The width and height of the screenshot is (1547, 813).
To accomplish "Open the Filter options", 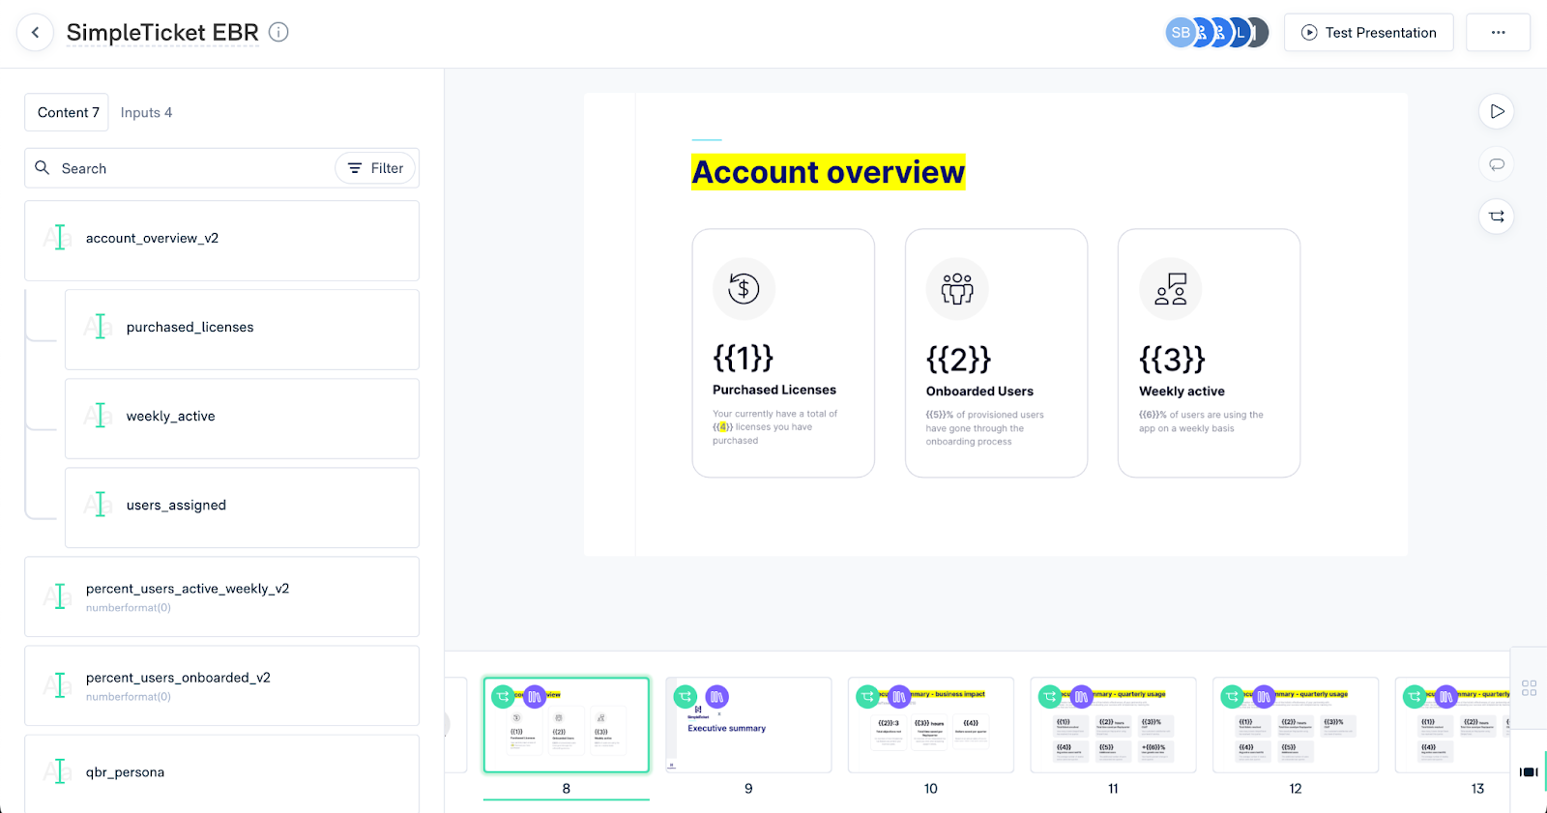I will coord(376,168).
